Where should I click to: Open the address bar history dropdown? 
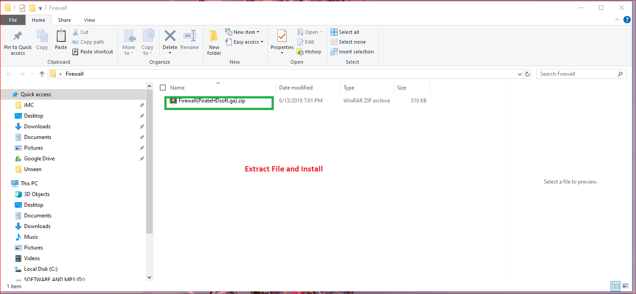click(519, 74)
